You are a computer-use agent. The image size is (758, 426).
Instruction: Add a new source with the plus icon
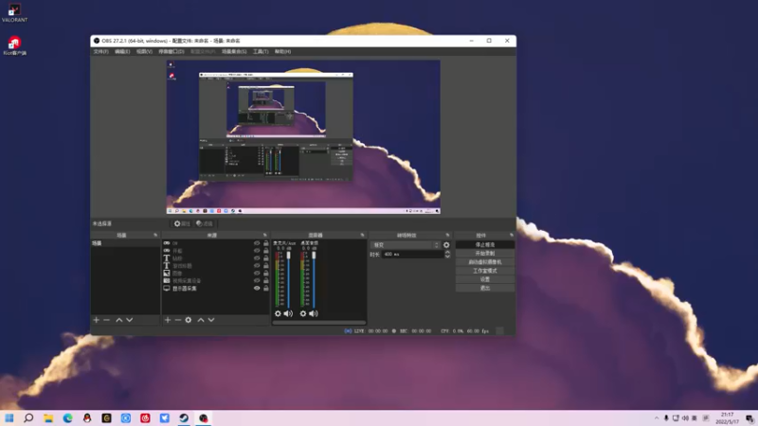[x=168, y=320]
